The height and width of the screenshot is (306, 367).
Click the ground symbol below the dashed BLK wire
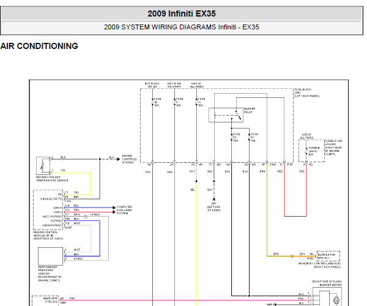coord(213,200)
